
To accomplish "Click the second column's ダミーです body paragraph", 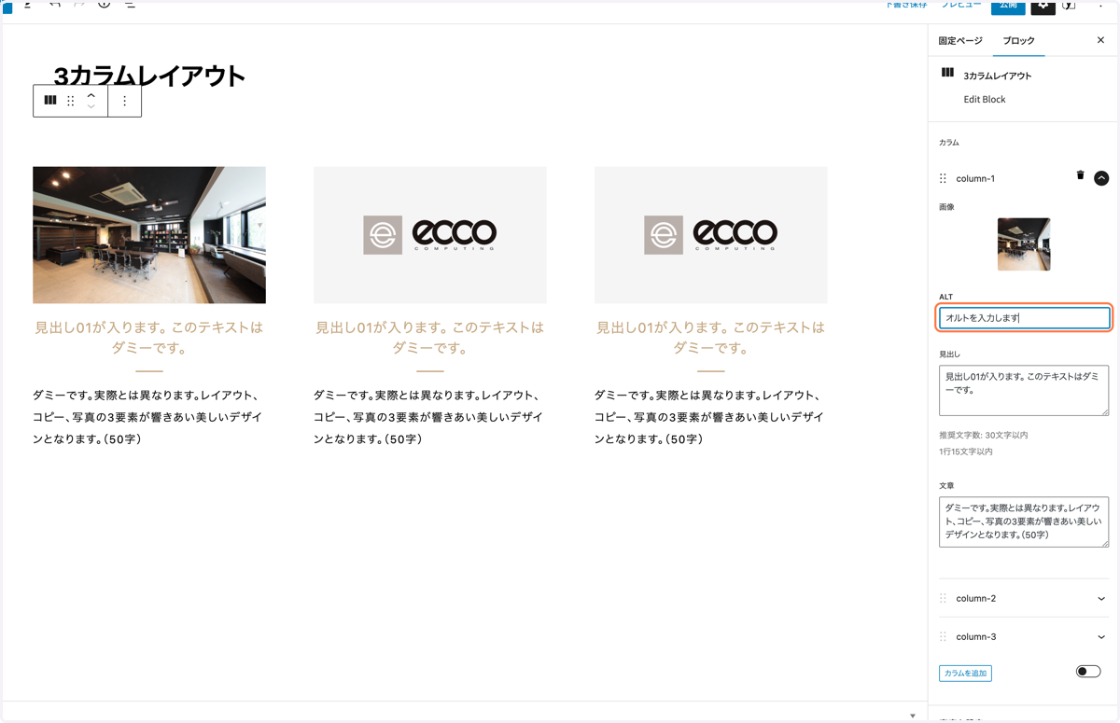I will click(x=428, y=417).
